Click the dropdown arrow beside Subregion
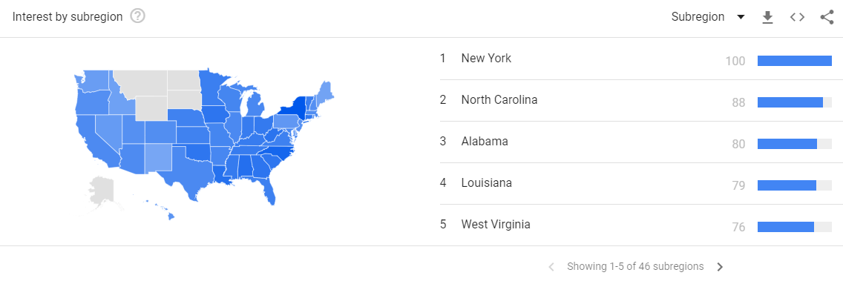The image size is (843, 284). pyautogui.click(x=741, y=17)
